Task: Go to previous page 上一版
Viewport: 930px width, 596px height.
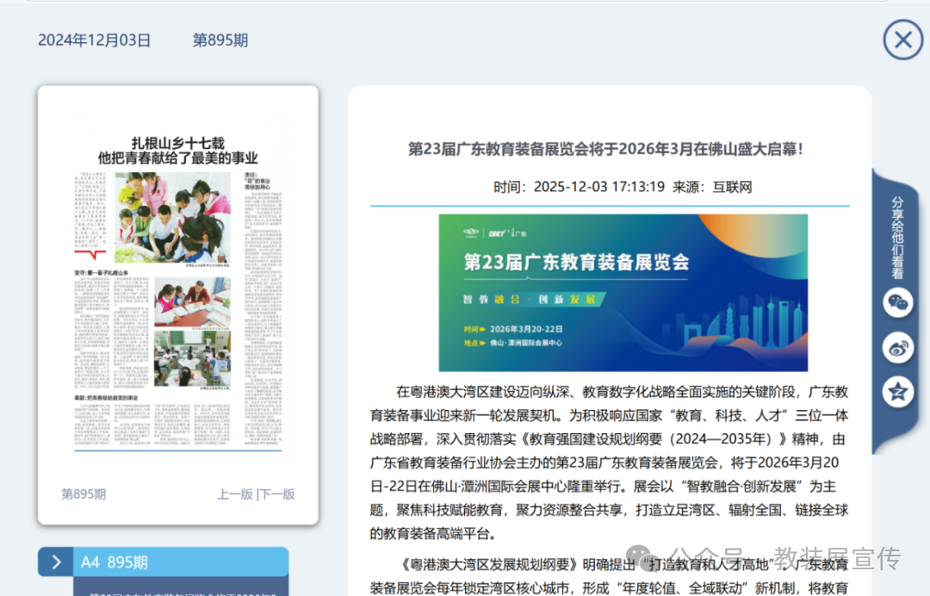Action: (234, 494)
